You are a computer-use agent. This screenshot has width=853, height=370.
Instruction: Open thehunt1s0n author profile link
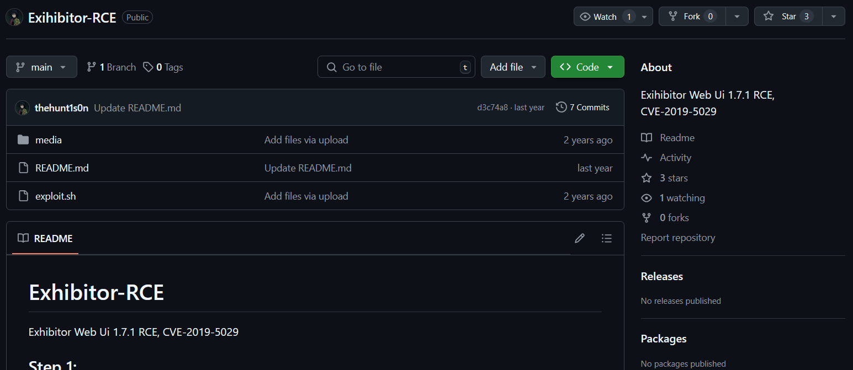[x=61, y=108]
